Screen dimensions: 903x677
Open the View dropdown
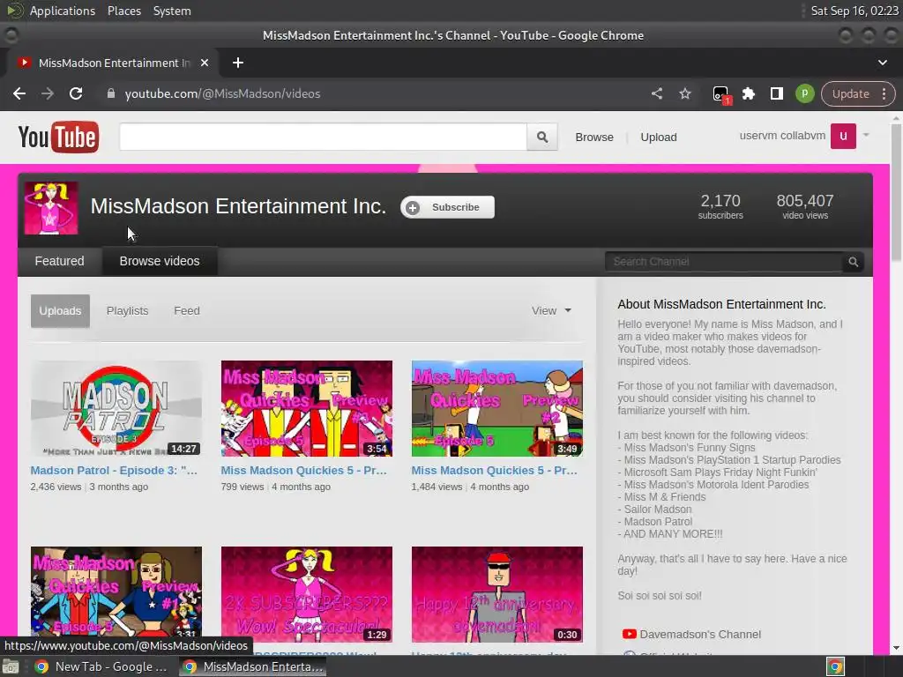[551, 311]
